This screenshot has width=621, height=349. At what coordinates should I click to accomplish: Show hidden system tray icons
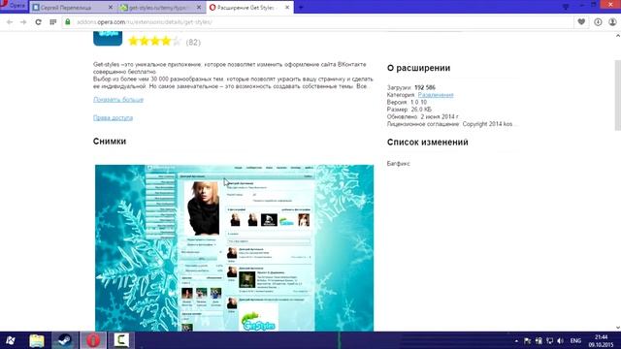click(x=516, y=340)
